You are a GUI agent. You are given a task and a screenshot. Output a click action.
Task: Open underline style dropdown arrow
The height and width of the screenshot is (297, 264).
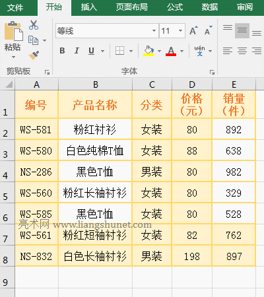pyautogui.click(x=102, y=51)
